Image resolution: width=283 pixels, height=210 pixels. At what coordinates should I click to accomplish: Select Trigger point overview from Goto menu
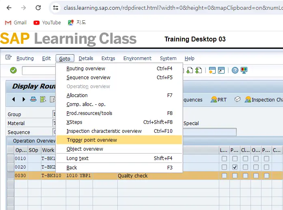pyautogui.click(x=92, y=140)
